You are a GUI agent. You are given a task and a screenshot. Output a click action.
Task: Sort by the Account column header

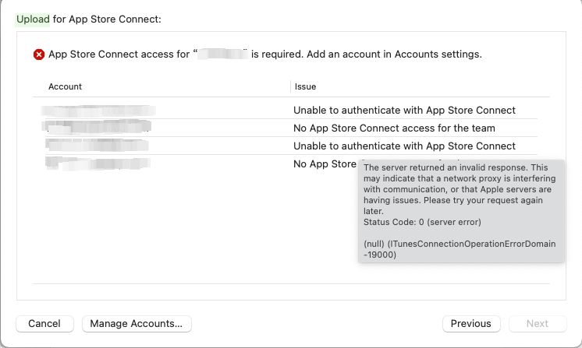click(65, 86)
